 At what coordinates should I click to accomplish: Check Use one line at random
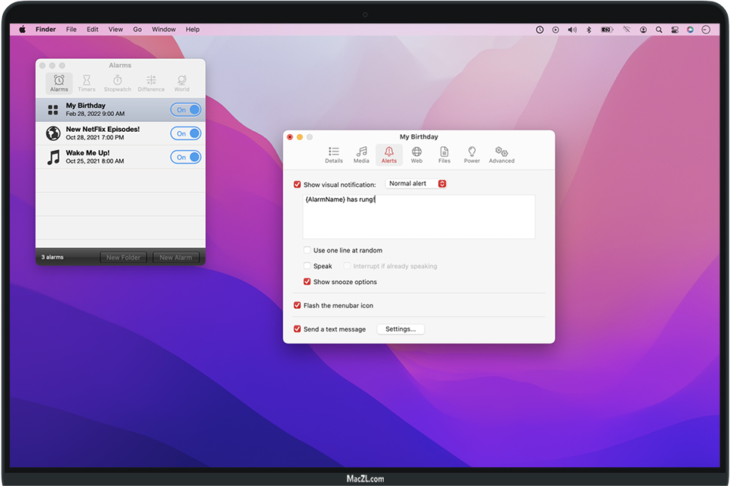pos(308,250)
